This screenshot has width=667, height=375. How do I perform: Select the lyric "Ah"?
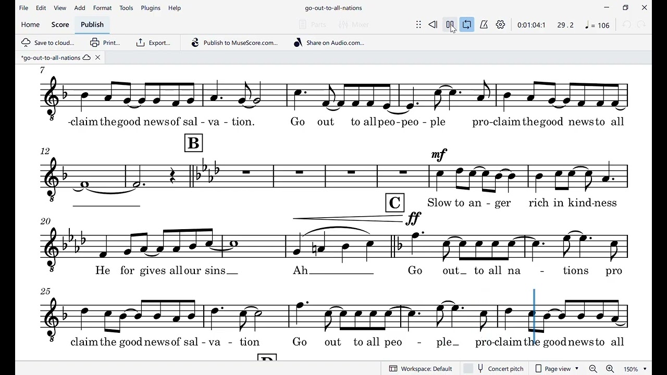(x=301, y=270)
